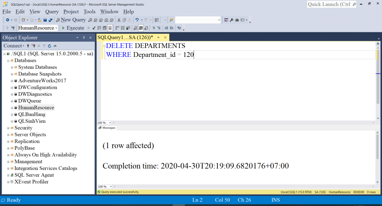Undo the last edit with the Undo icon
Viewport: 382px width, 206px height.
point(137,20)
